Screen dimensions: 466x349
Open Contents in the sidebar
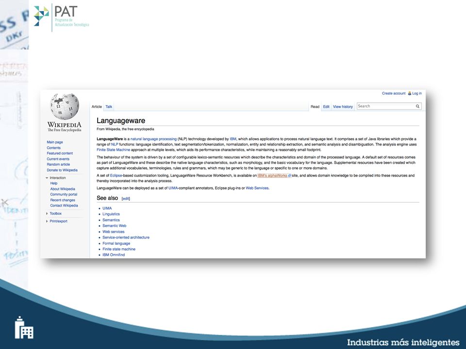pos(53,148)
